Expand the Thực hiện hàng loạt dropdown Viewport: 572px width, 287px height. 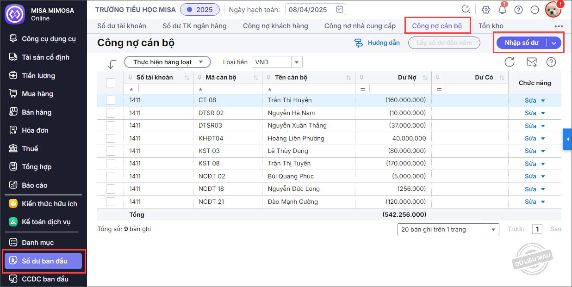point(168,62)
